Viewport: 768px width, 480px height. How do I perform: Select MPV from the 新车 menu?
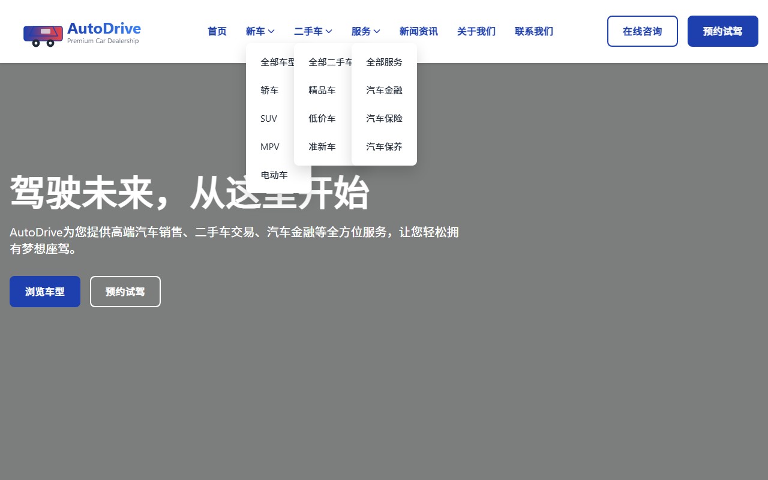[x=269, y=146]
